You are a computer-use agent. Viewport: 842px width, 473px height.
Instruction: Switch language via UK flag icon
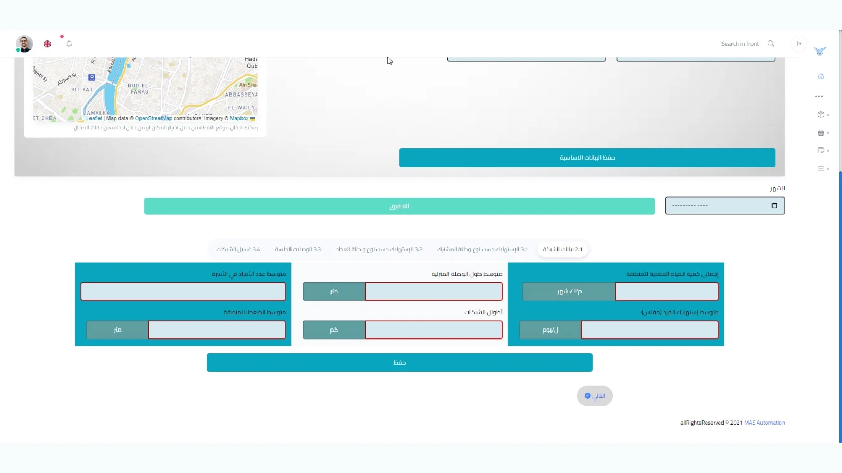[47, 44]
